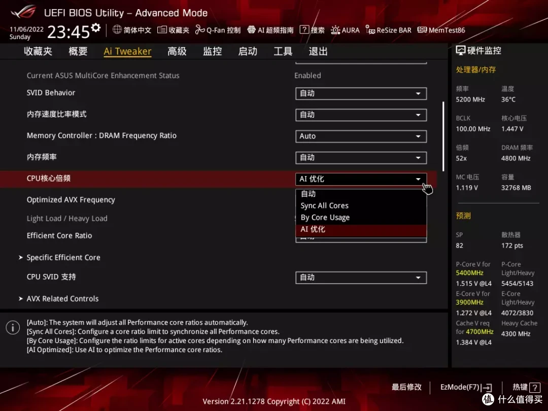This screenshot has width=548, height=411.
Task: Click 简体中文 language button
Action: click(x=138, y=30)
